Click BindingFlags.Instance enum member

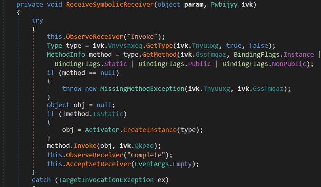pos(274,54)
